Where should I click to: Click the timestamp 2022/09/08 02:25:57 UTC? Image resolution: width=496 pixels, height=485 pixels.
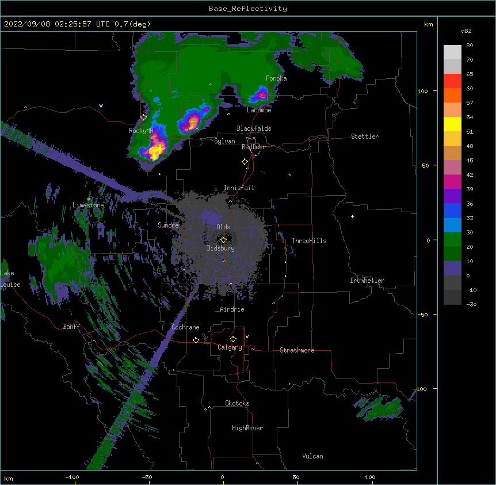(57, 24)
